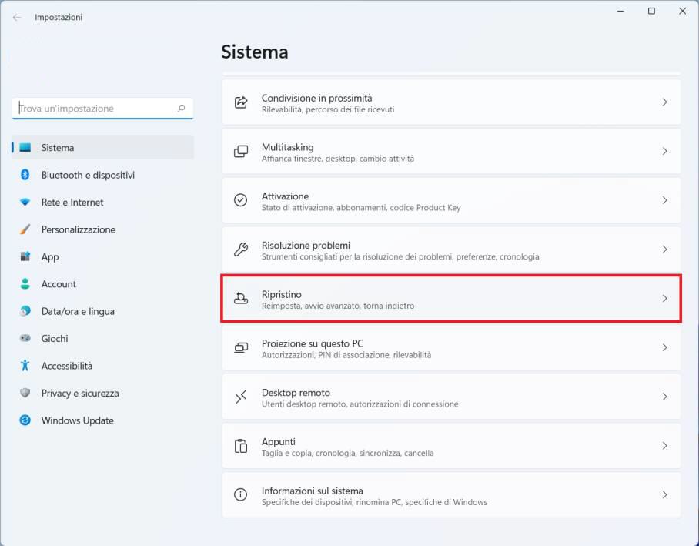Click the Attivazione checkmark icon
This screenshot has width=699, height=546.
click(x=241, y=200)
